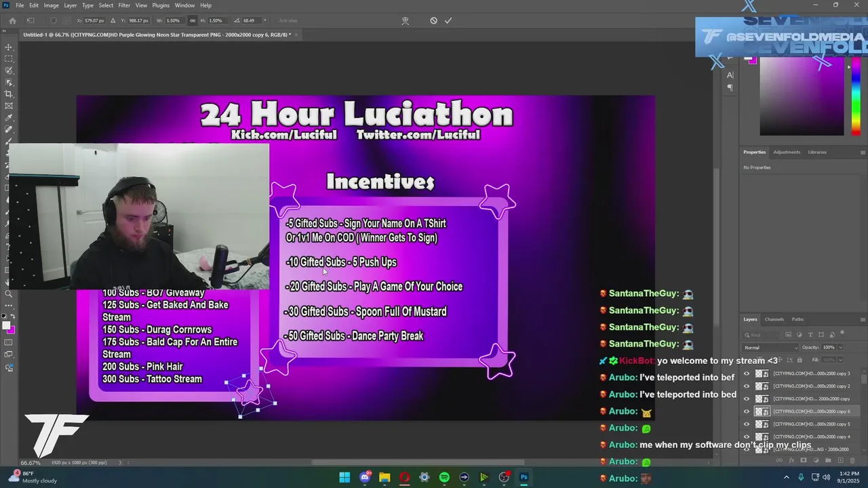Delete layer with trash icon
Image resolution: width=868 pixels, height=488 pixels.
pyautogui.click(x=852, y=460)
